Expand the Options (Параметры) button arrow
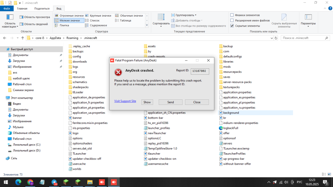Viewport: 333px width, 187px height. (x=308, y=27)
